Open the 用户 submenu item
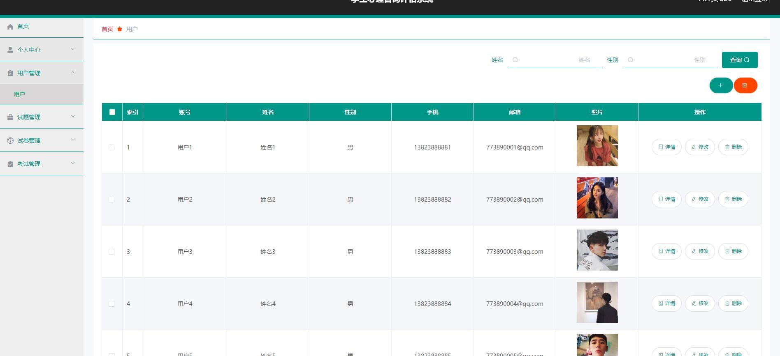Viewport: 780px width, 356px height. [19, 94]
